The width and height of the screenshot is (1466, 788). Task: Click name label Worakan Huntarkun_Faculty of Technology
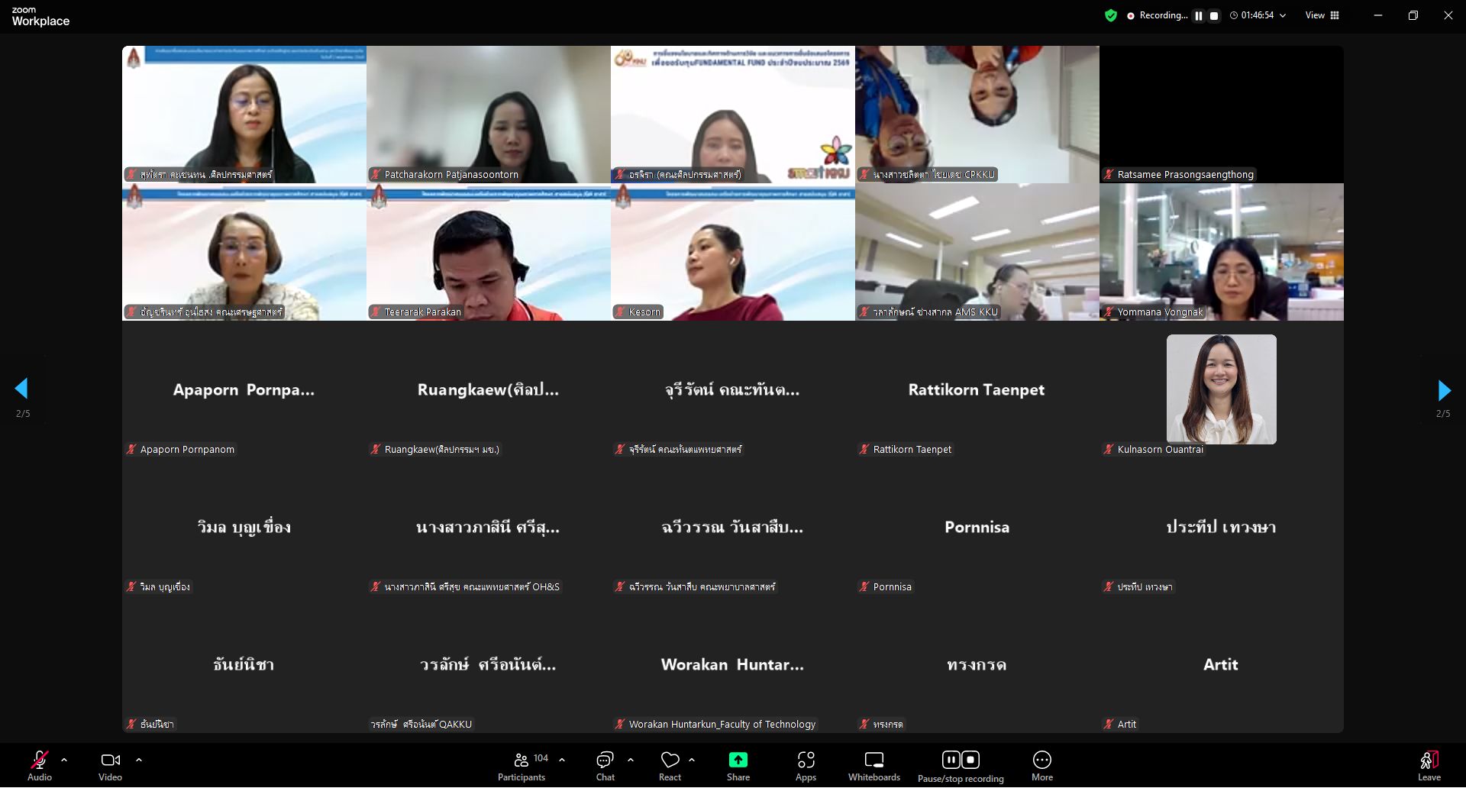click(722, 724)
